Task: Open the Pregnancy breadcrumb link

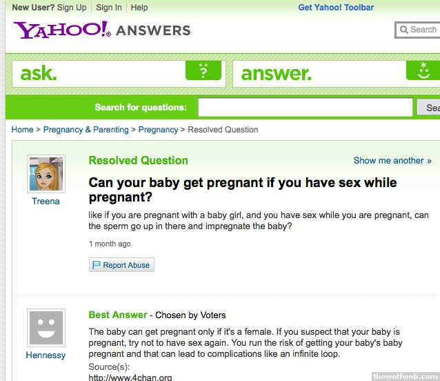Action: click(158, 130)
